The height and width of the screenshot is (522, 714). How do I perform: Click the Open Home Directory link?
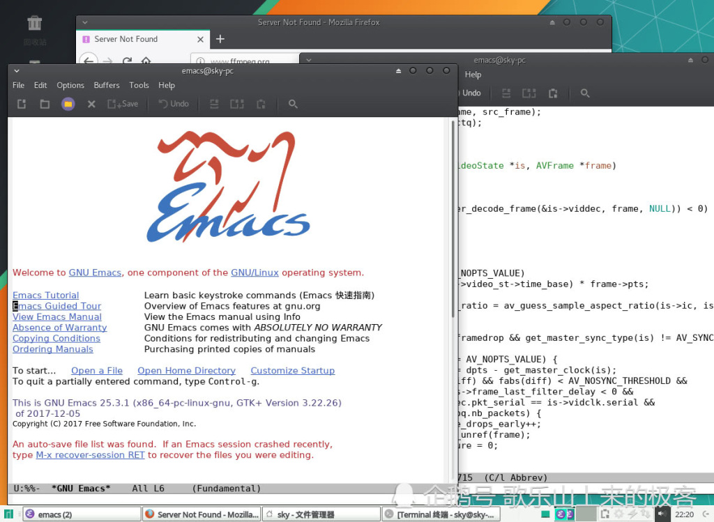187,371
